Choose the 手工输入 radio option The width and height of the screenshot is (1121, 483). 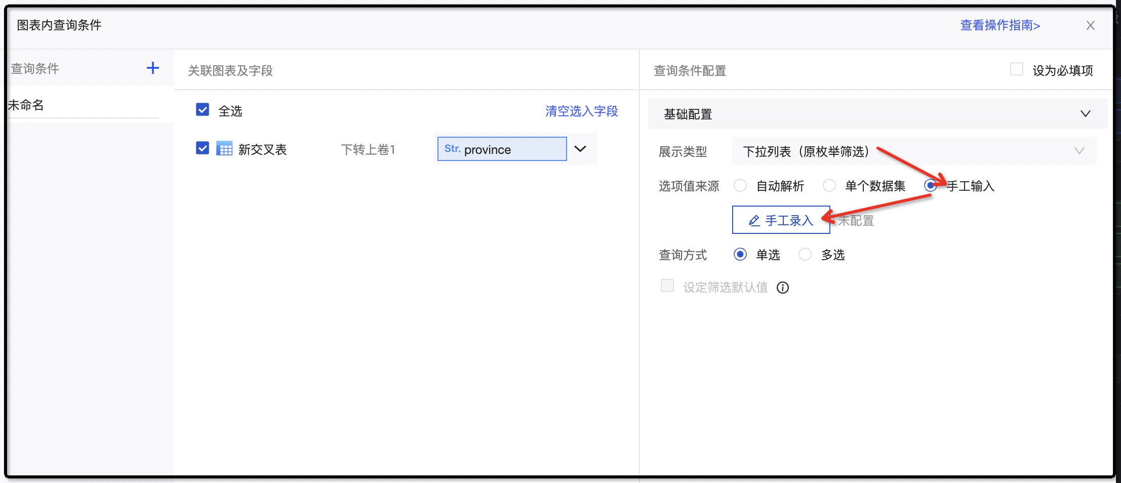click(930, 186)
